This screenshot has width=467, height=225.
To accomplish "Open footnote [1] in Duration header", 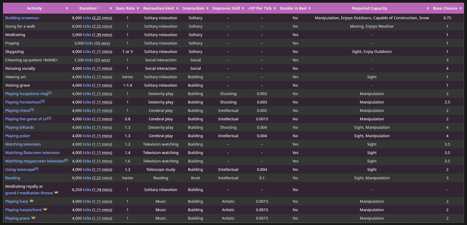I will click(99, 7).
